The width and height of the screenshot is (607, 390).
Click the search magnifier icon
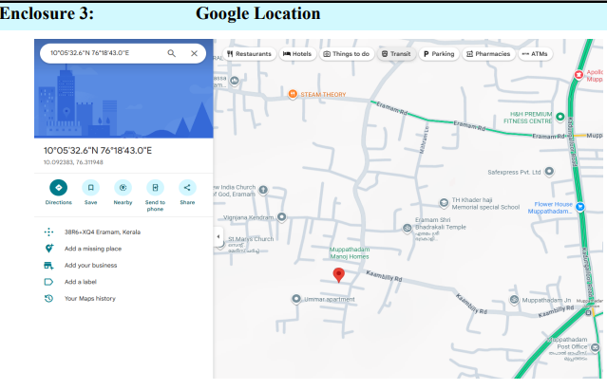[x=172, y=53]
